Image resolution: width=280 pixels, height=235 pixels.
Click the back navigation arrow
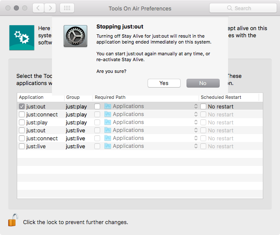[38, 8]
